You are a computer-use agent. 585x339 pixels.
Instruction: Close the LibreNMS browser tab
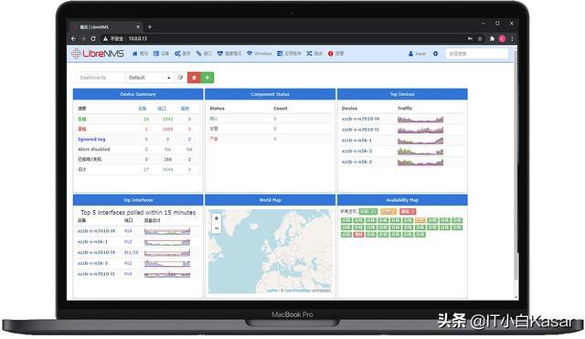138,26
